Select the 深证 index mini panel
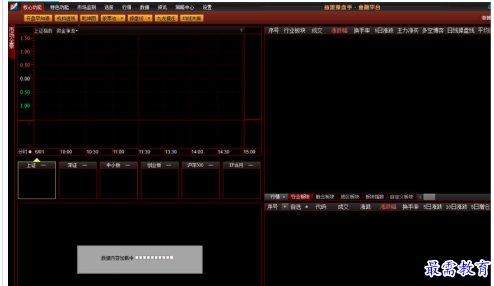This screenshot has width=494, height=286. click(x=78, y=180)
